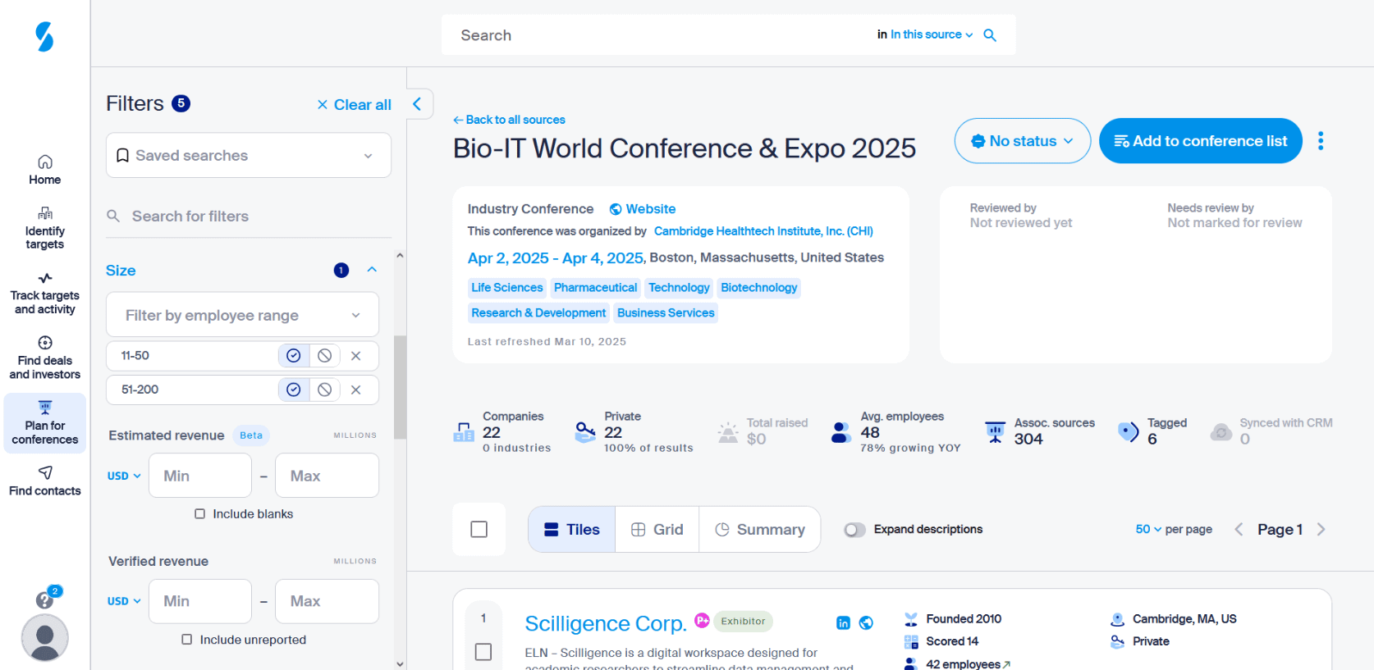Click the Business Services tag
1374x670 pixels.
pyautogui.click(x=666, y=313)
